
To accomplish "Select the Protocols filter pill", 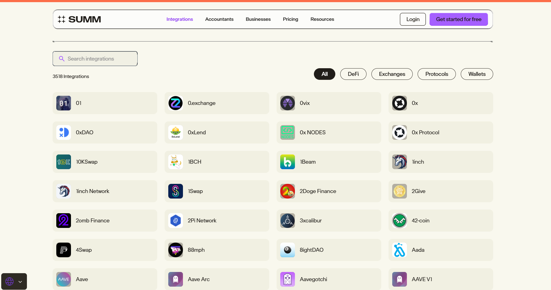I will (x=437, y=74).
